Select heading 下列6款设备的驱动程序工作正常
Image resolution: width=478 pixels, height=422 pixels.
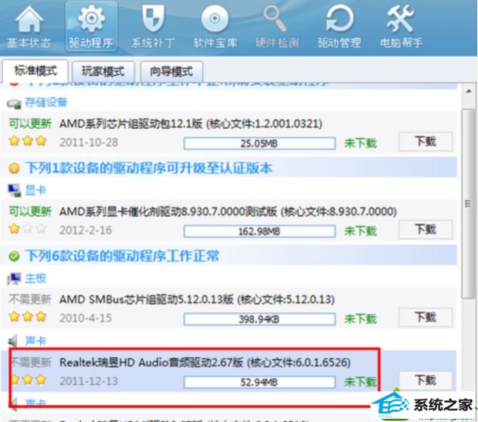[x=122, y=256]
